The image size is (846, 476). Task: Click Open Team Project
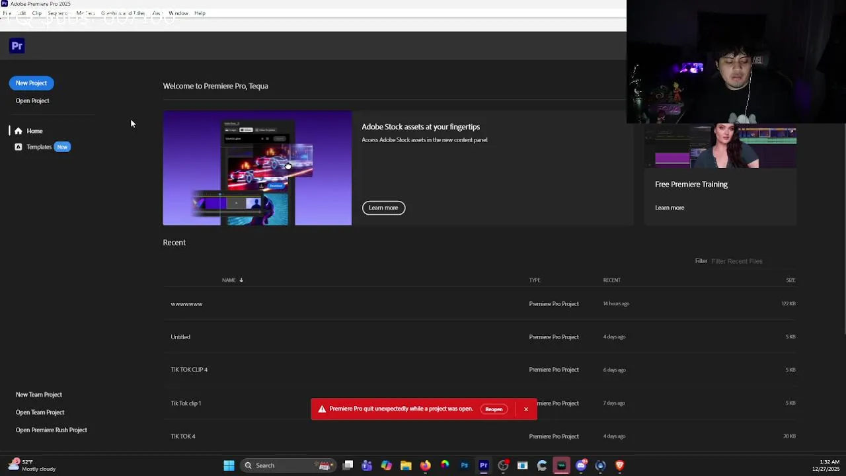click(40, 413)
